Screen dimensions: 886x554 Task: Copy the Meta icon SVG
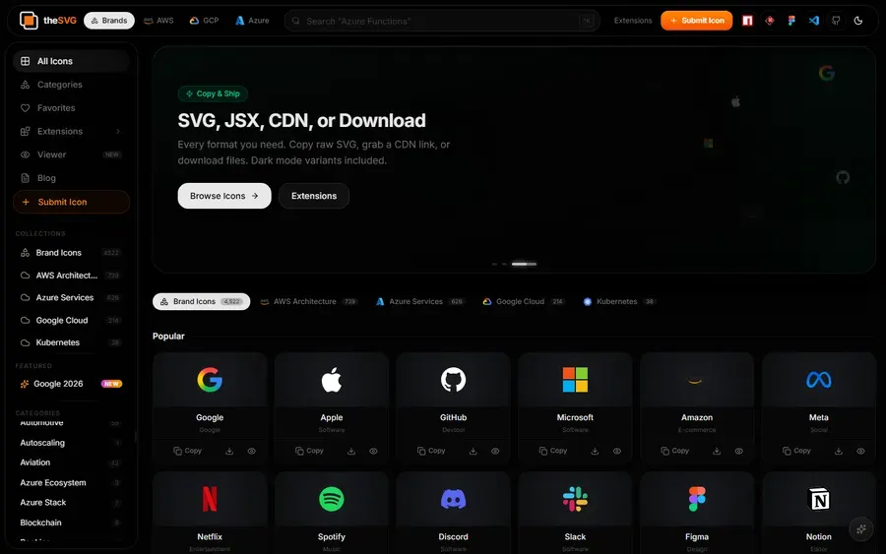(x=796, y=452)
